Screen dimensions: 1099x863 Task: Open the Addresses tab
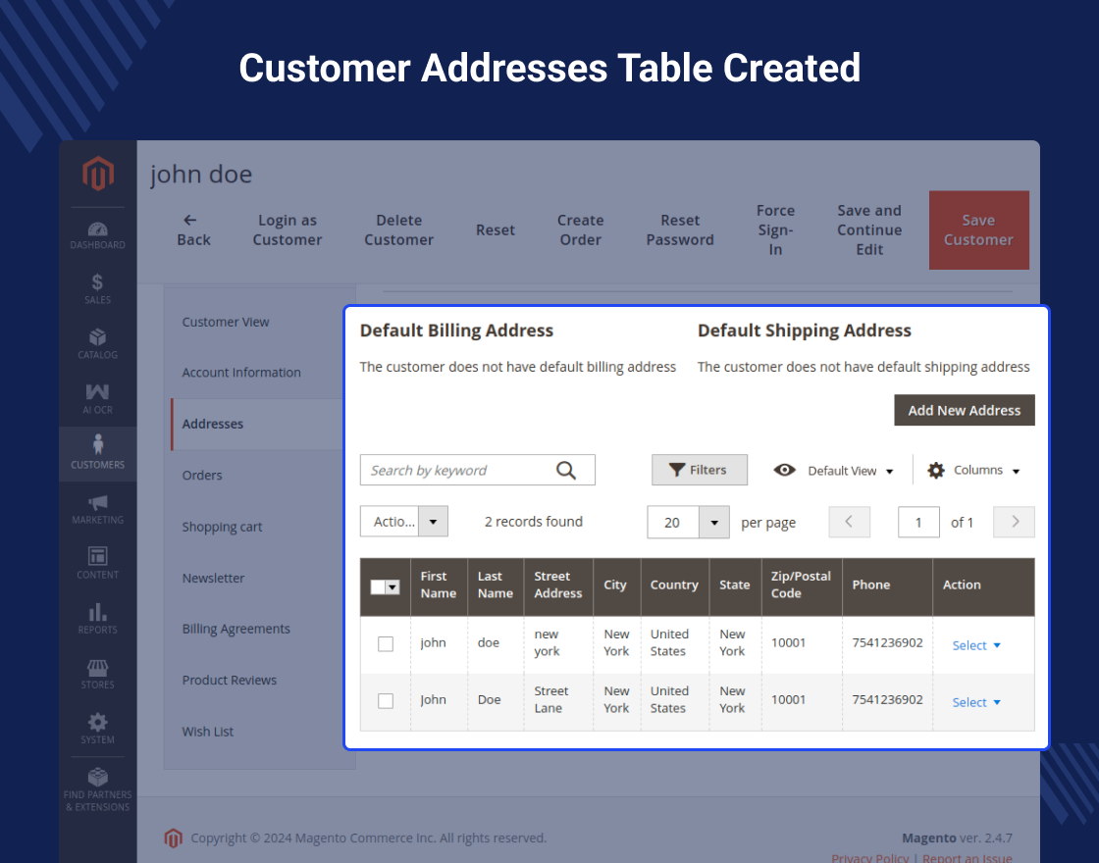(256, 424)
